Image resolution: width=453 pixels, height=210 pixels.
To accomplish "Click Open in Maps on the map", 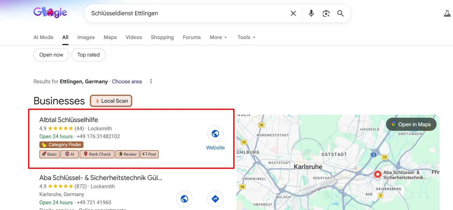I will 411,125.
